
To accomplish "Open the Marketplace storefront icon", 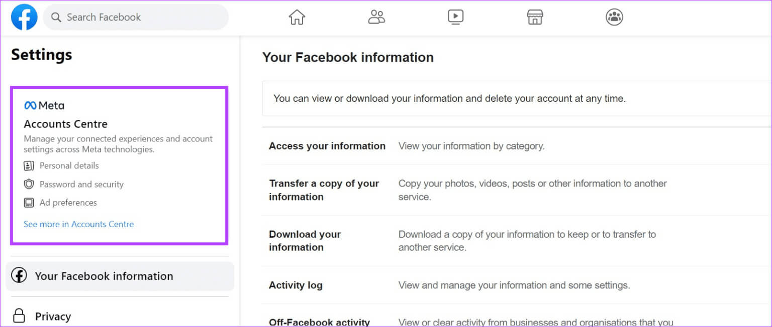I will pyautogui.click(x=535, y=17).
